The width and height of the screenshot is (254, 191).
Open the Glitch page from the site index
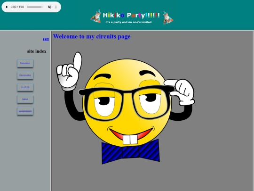25,87
